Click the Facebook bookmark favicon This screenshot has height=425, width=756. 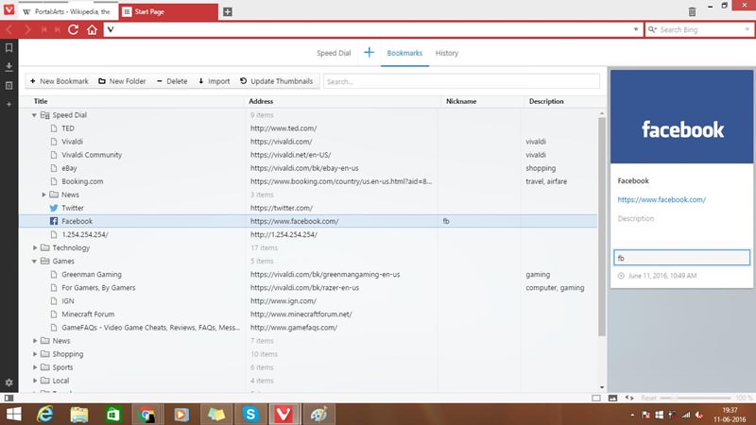(x=54, y=221)
